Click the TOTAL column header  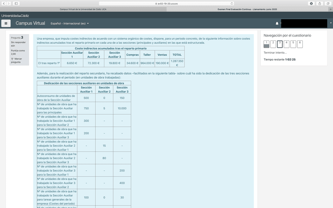(x=177, y=55)
